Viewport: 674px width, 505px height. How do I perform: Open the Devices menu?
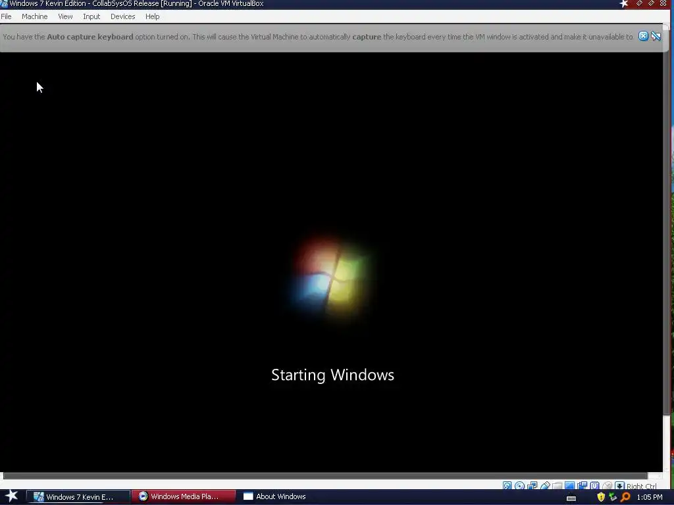click(x=122, y=16)
